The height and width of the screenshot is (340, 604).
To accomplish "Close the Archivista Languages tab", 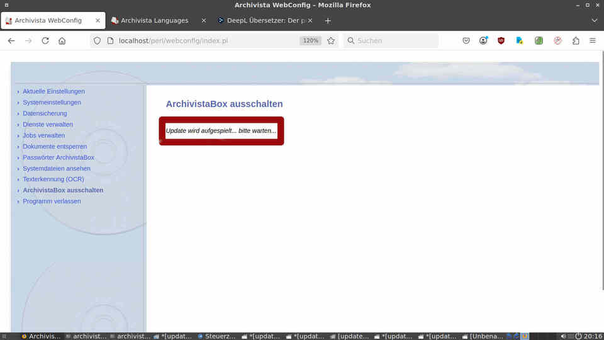I will pos(204,20).
